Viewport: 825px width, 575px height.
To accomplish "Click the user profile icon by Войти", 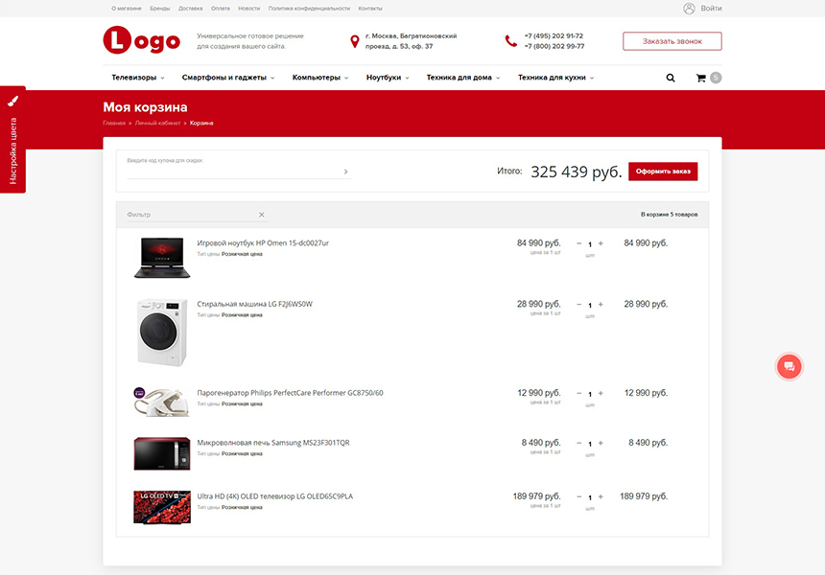I will coord(689,9).
